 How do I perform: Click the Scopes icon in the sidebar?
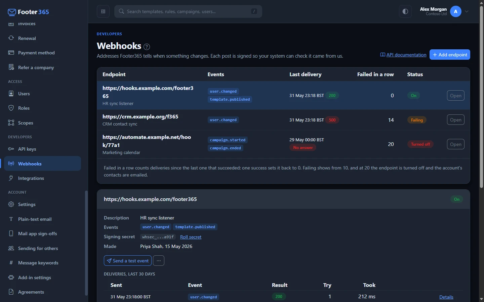pyautogui.click(x=11, y=122)
